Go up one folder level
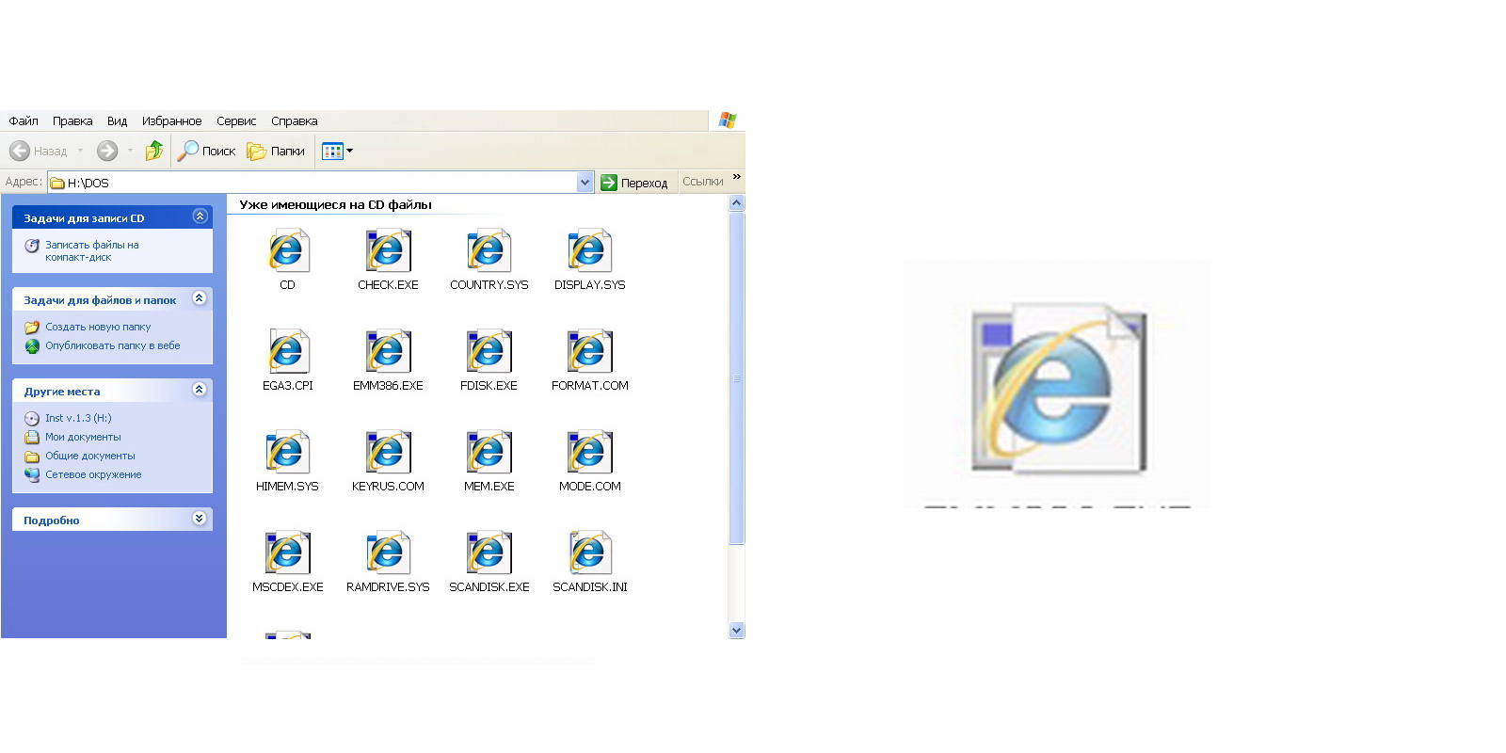The image size is (1506, 753). point(154,151)
